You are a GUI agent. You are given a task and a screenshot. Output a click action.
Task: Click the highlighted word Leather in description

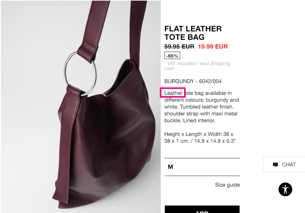173,93
